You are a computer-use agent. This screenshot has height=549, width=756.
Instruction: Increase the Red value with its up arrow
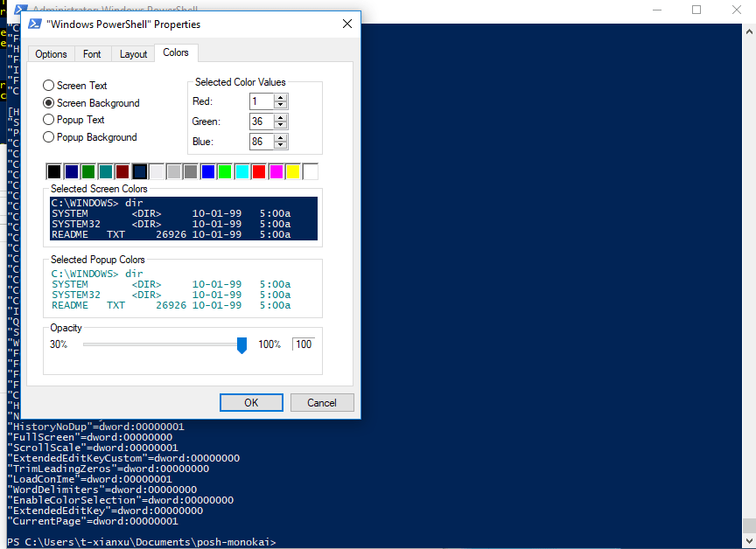pyautogui.click(x=280, y=98)
